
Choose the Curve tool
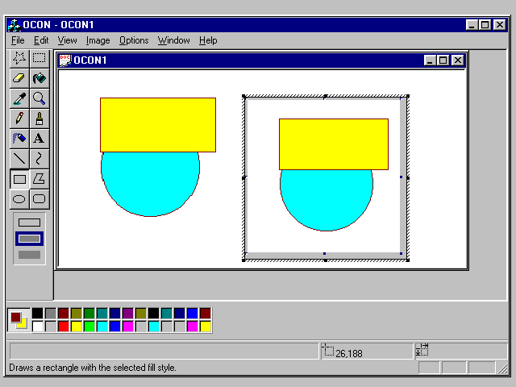tap(39, 159)
